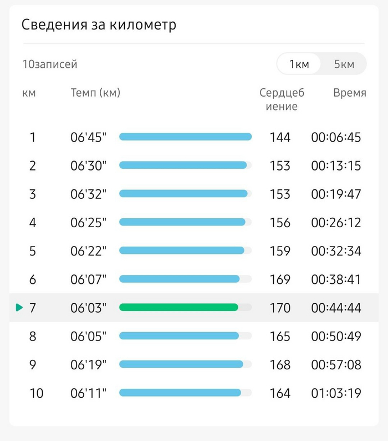Screen dimensions: 388x441
Task: Select heart rate 169 for kilometer 6
Action: [x=280, y=279]
